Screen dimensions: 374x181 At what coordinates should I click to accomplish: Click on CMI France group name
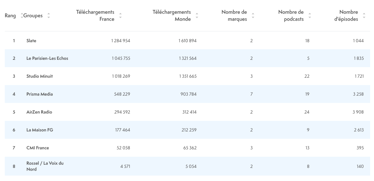[37, 148]
